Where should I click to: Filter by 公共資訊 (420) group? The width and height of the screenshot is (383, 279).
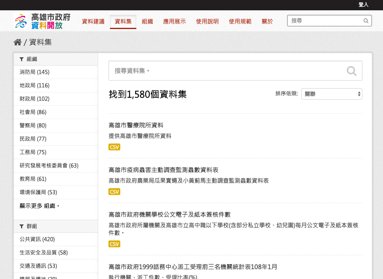(37, 239)
